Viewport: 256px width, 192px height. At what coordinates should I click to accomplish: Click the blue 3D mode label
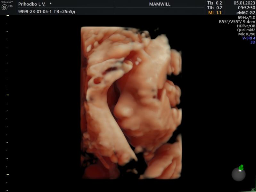(252, 42)
